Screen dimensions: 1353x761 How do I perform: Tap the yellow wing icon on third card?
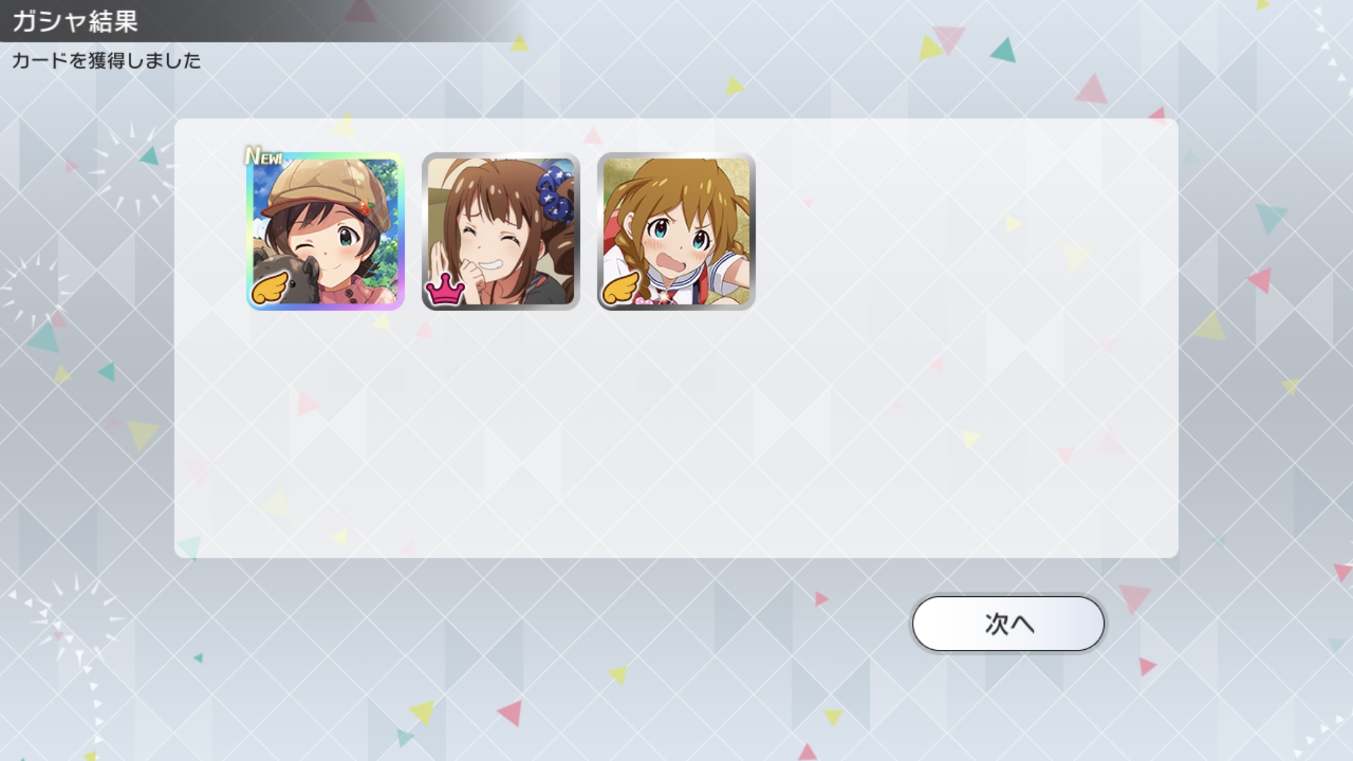pos(621,287)
